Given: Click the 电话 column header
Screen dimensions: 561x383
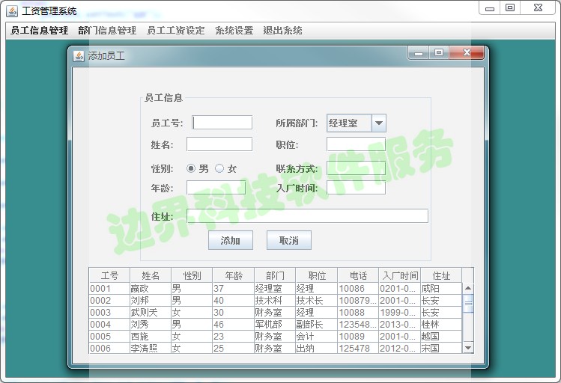Looking at the screenshot, I should 358,275.
